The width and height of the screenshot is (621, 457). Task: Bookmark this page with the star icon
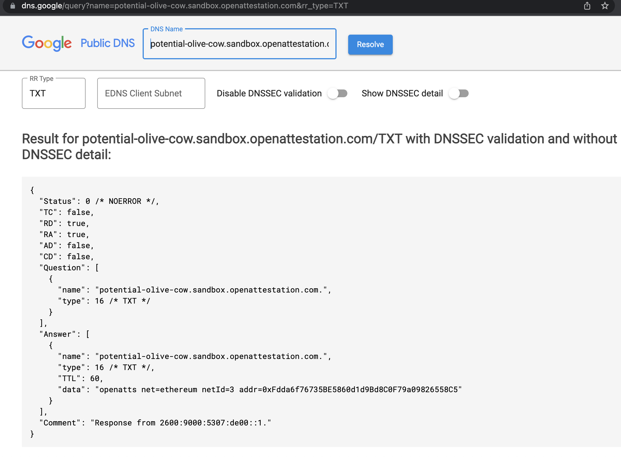coord(605,6)
